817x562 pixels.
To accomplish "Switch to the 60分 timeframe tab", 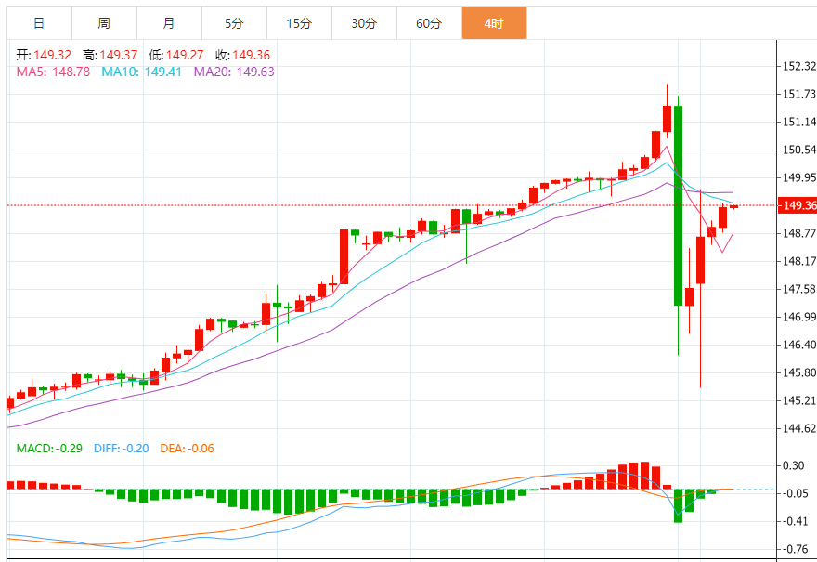I will (429, 23).
